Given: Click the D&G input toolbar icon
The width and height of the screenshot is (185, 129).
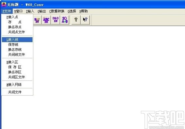Looking at the screenshot, I should [x=56, y=20].
